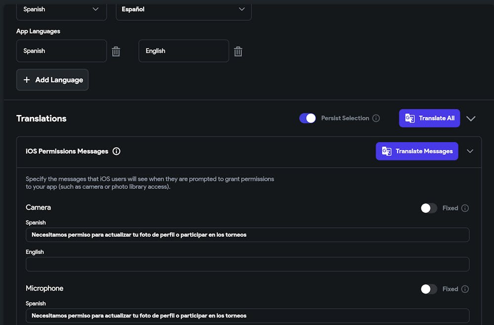Click the Camera English translation field
The height and width of the screenshot is (325, 494).
pos(247,264)
